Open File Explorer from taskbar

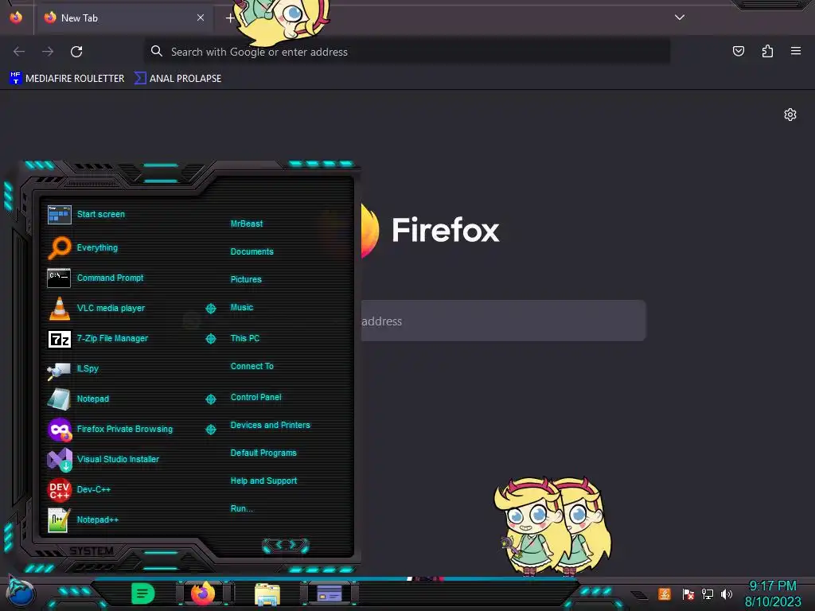(267, 594)
